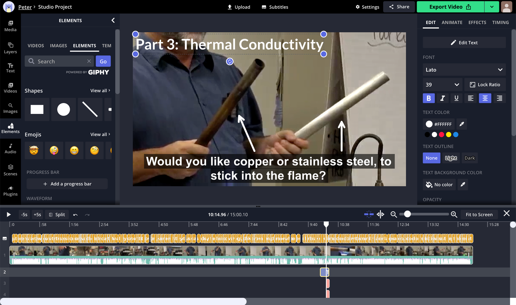The height and width of the screenshot is (305, 516).
Task: Open the Plugins sidebar section
Action: click(x=10, y=191)
